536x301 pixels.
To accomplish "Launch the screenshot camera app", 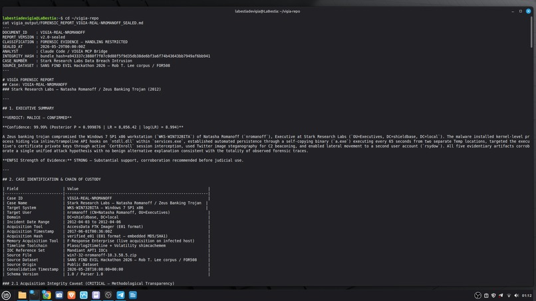I will [59, 295].
